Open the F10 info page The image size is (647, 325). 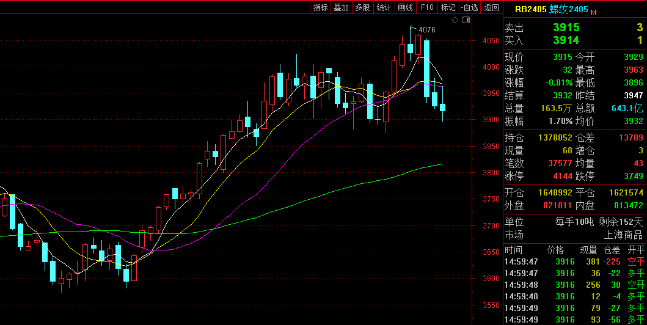pos(427,7)
